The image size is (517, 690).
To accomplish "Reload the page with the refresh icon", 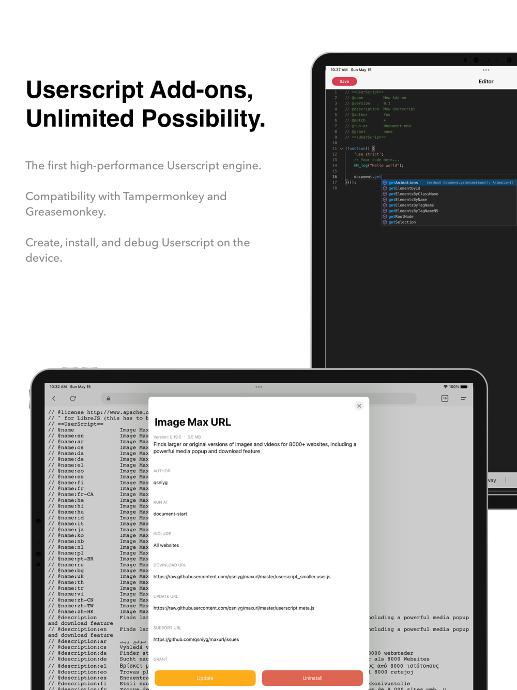I will (73, 398).
